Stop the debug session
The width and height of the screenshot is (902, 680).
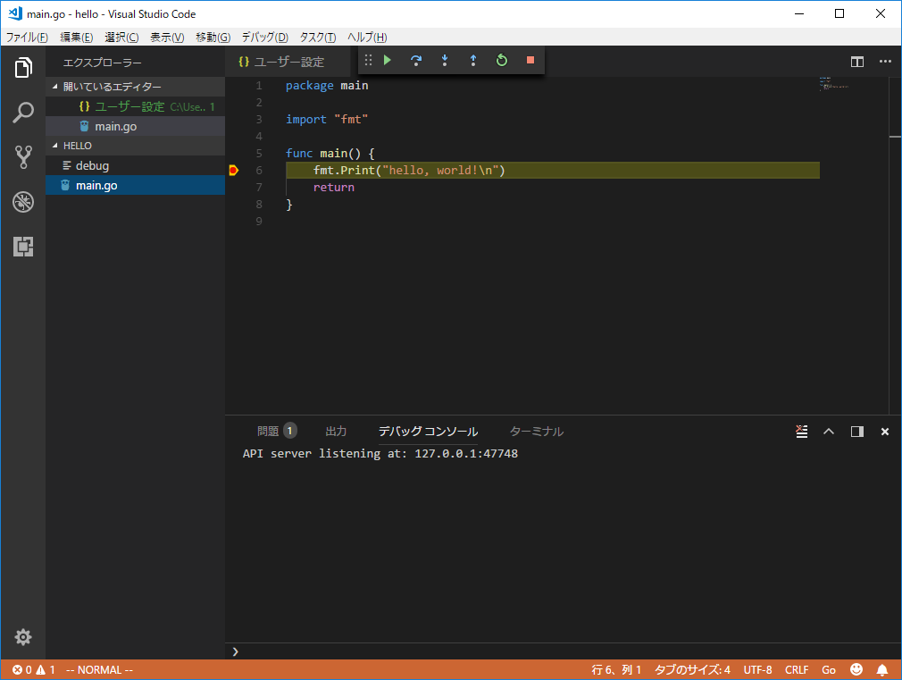point(529,60)
